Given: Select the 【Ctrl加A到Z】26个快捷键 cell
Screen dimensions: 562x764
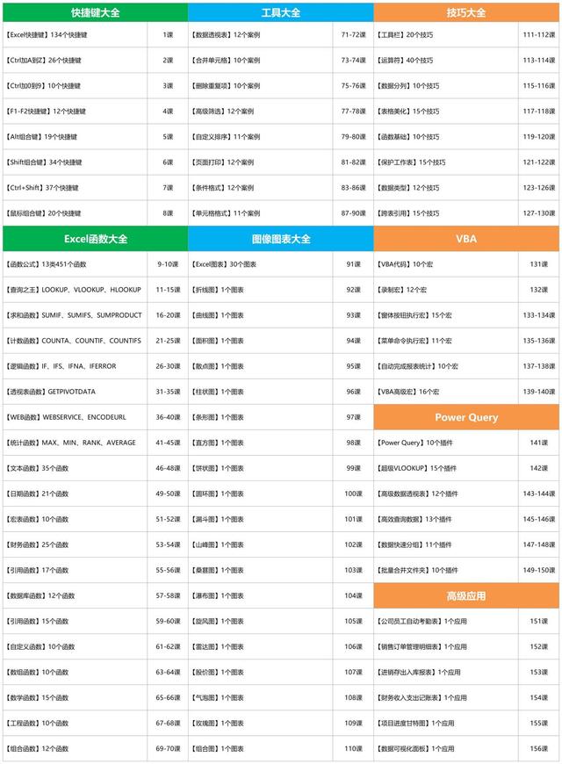Looking at the screenshot, I should pos(75,61).
